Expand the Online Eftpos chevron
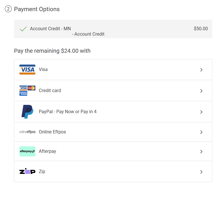This screenshot has height=197, width=220. click(201, 132)
